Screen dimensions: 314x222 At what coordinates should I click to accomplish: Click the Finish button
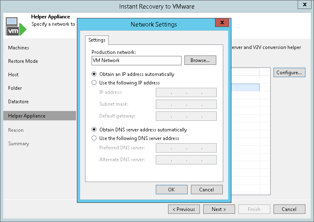coord(254,209)
